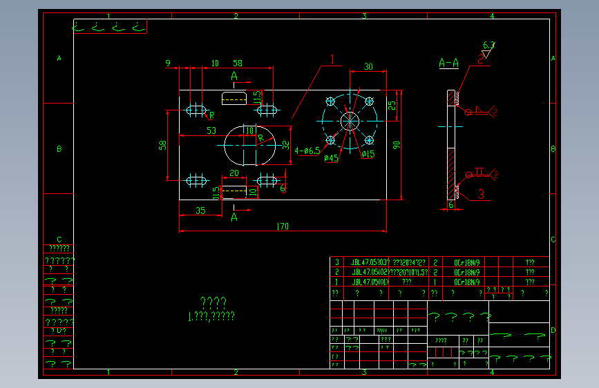599x388 pixels.
Task: Click 0Cr18Ni9 material in row 3
Action: (x=467, y=262)
